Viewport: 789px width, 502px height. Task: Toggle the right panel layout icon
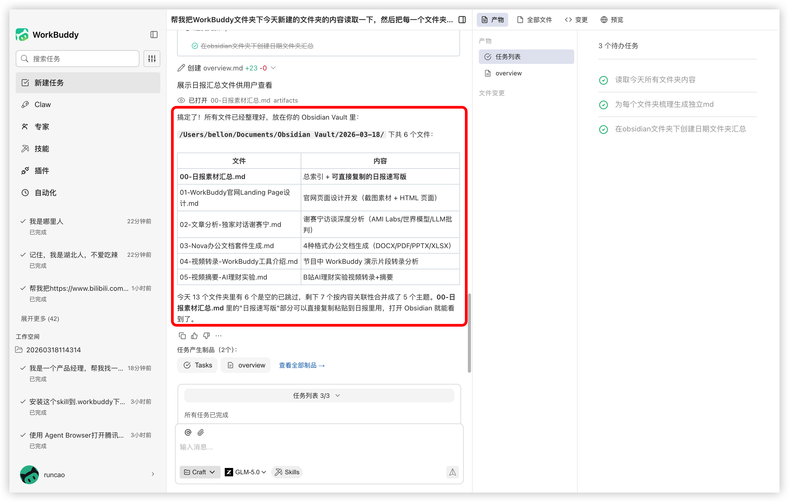click(x=462, y=20)
